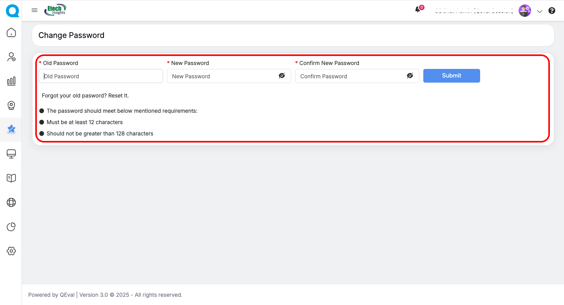Toggle Confirm Password visibility eye icon
The image size is (564, 305).
[410, 76]
